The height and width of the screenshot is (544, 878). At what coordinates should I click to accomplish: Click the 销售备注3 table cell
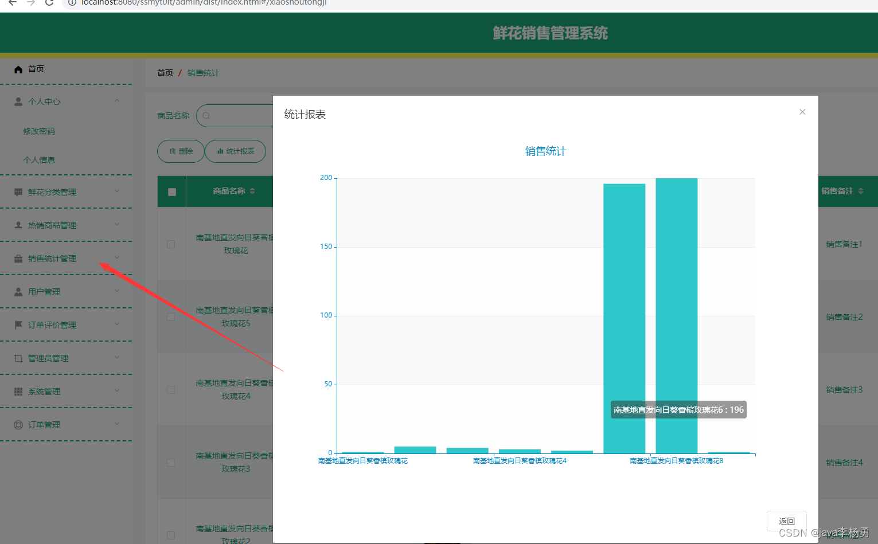(x=844, y=390)
